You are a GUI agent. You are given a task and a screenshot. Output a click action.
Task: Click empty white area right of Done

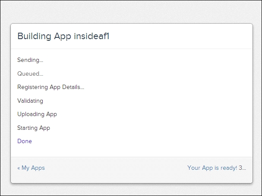[134, 141]
